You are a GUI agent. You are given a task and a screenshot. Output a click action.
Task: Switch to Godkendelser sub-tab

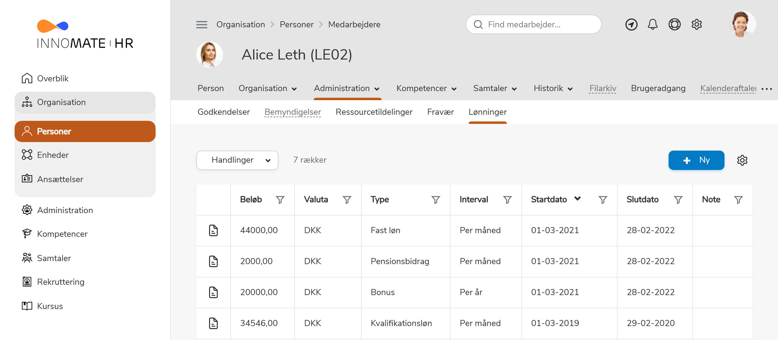[x=224, y=112]
